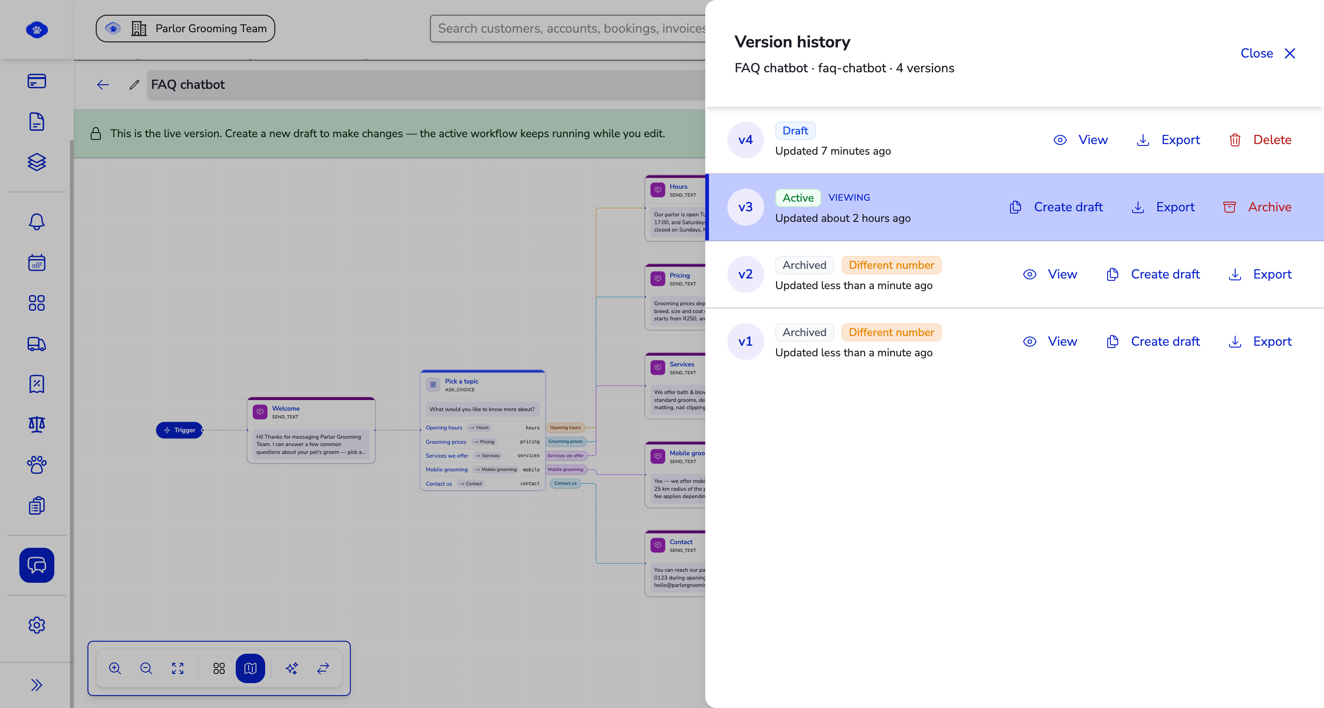Open the Parlor Grooming Team switcher
Screen dimensions: 1324x708
point(185,28)
